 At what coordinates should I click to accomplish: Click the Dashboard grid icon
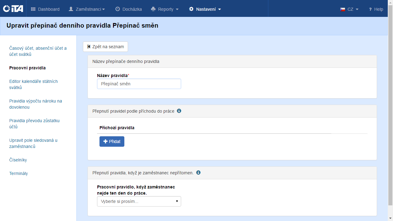click(x=33, y=9)
